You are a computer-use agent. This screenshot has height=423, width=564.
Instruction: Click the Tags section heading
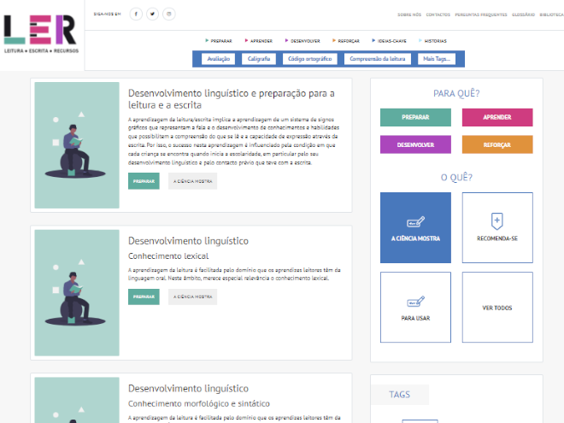pyautogui.click(x=399, y=395)
